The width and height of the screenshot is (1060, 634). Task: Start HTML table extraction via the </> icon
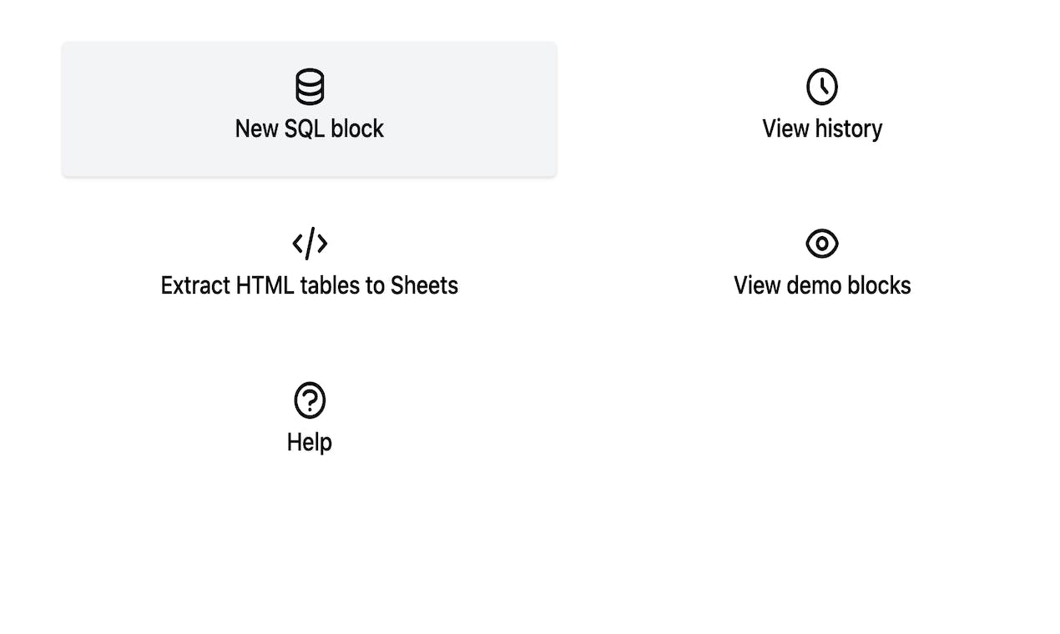click(310, 244)
